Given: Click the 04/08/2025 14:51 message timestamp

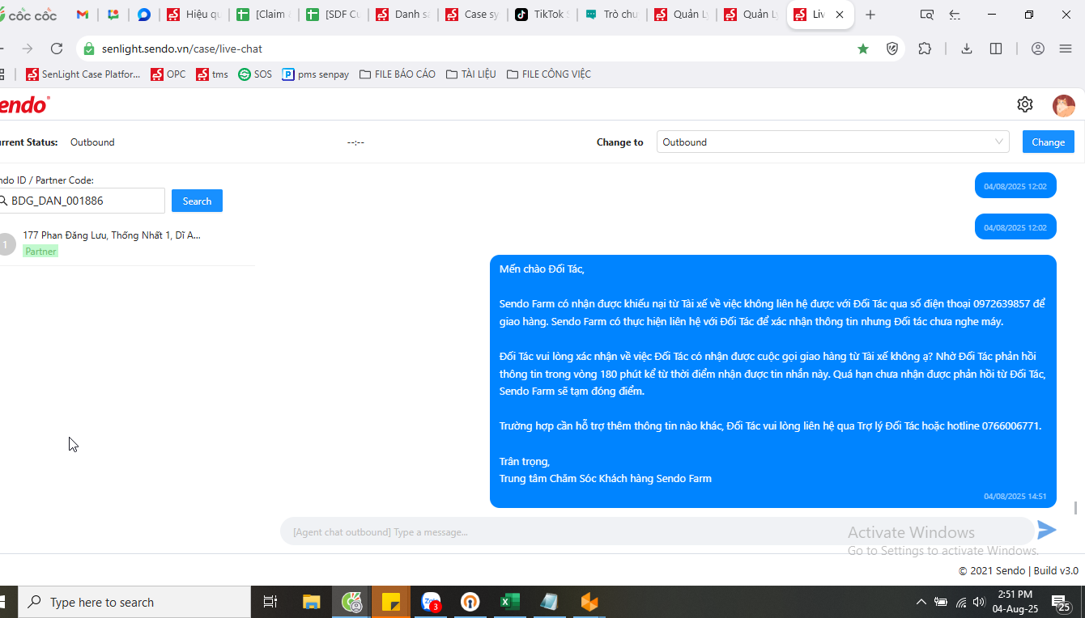Looking at the screenshot, I should (x=1015, y=496).
